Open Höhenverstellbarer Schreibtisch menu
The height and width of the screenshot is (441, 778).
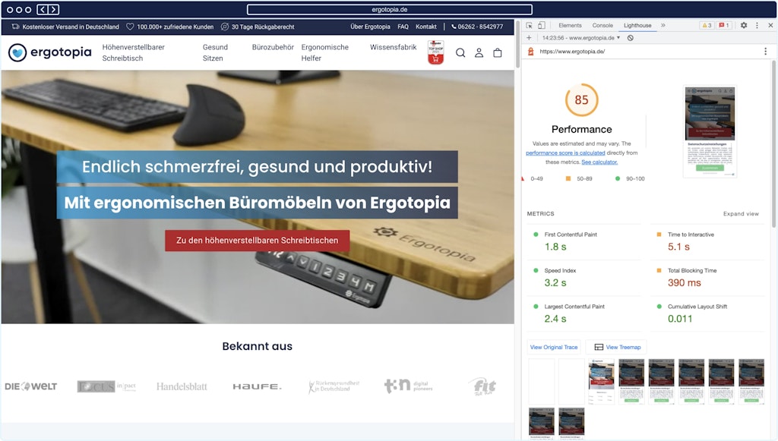tap(133, 52)
